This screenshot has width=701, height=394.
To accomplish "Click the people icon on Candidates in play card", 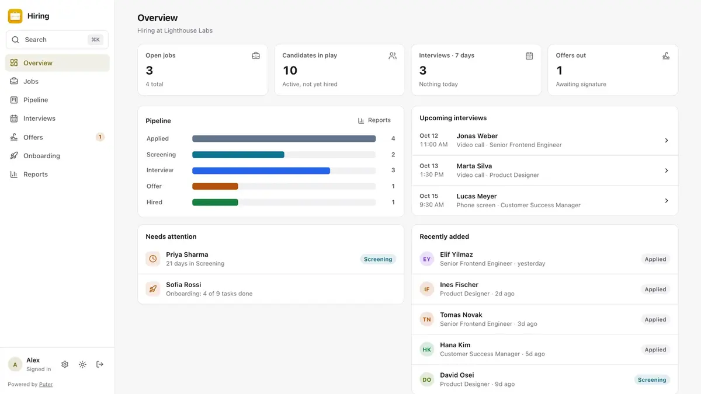I will (393, 56).
